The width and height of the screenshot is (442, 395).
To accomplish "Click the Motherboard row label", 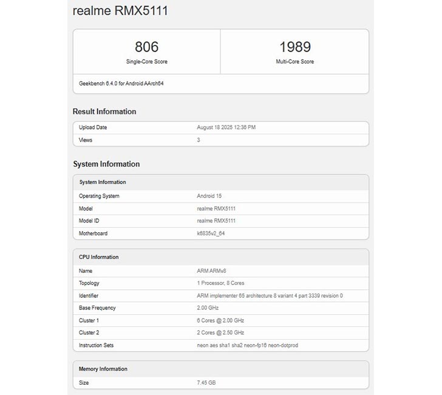I will coord(93,233).
